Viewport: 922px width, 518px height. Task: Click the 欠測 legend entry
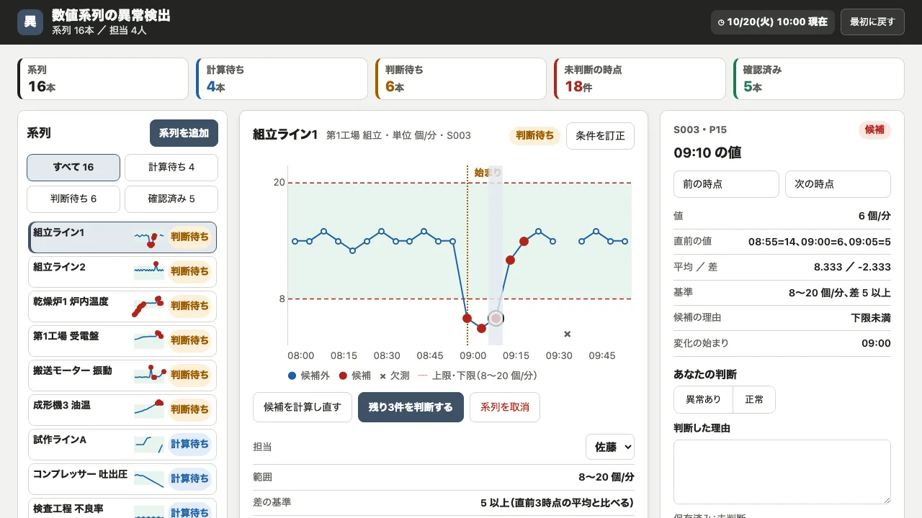(395, 376)
